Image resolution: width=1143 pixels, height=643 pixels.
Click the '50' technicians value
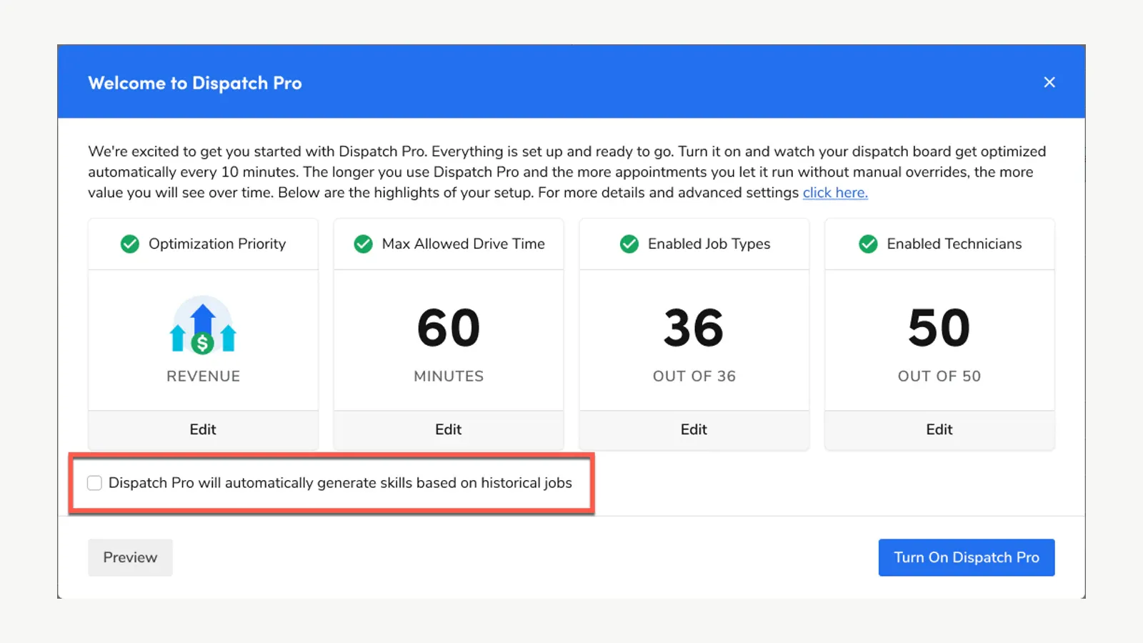939,328
